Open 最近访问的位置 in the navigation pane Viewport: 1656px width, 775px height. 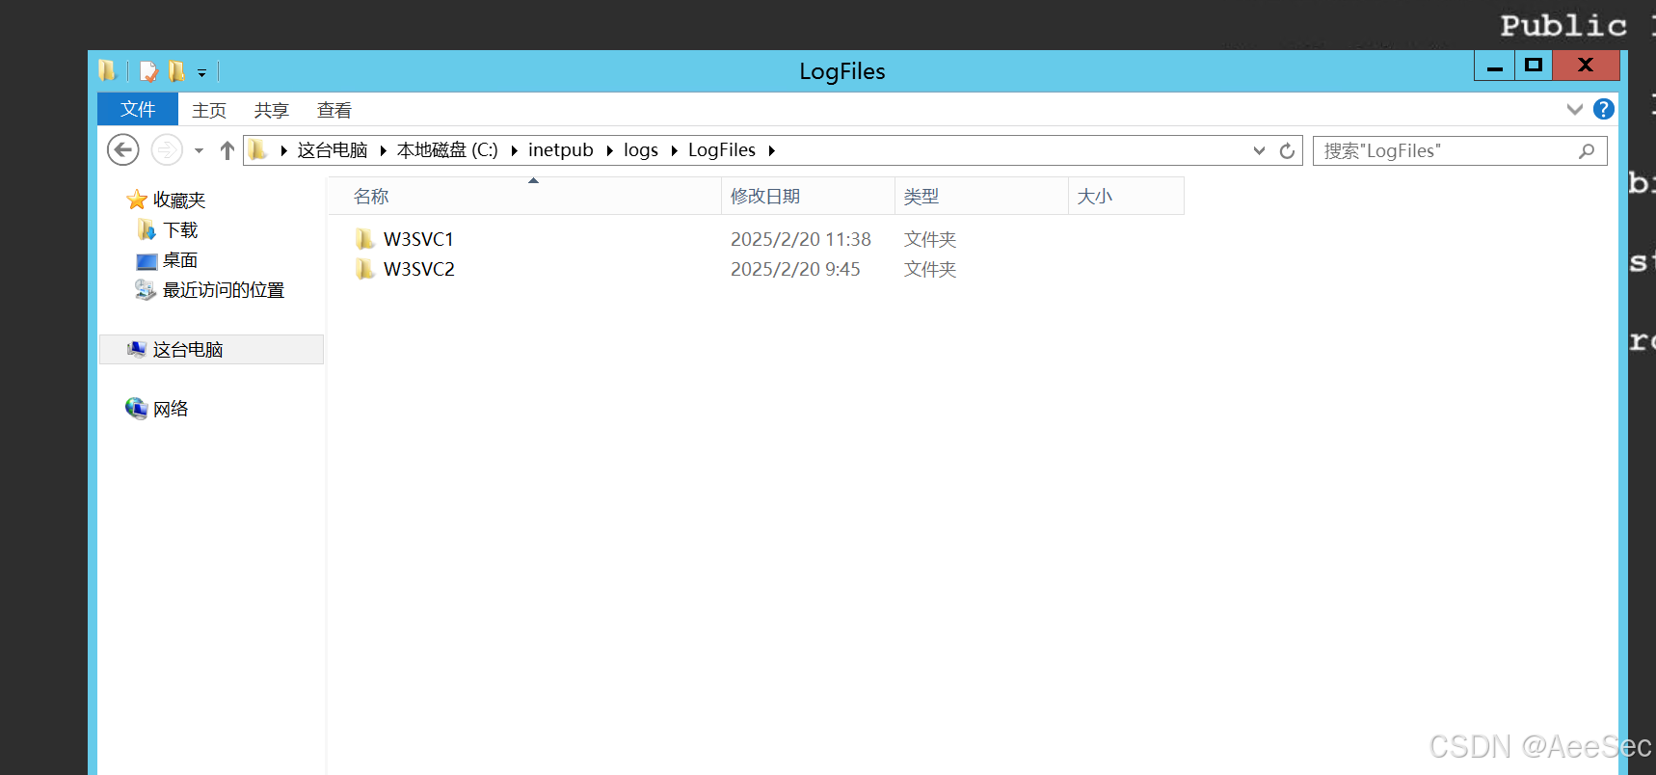point(224,289)
